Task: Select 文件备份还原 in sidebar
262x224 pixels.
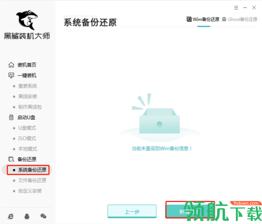Action: pos(32,180)
